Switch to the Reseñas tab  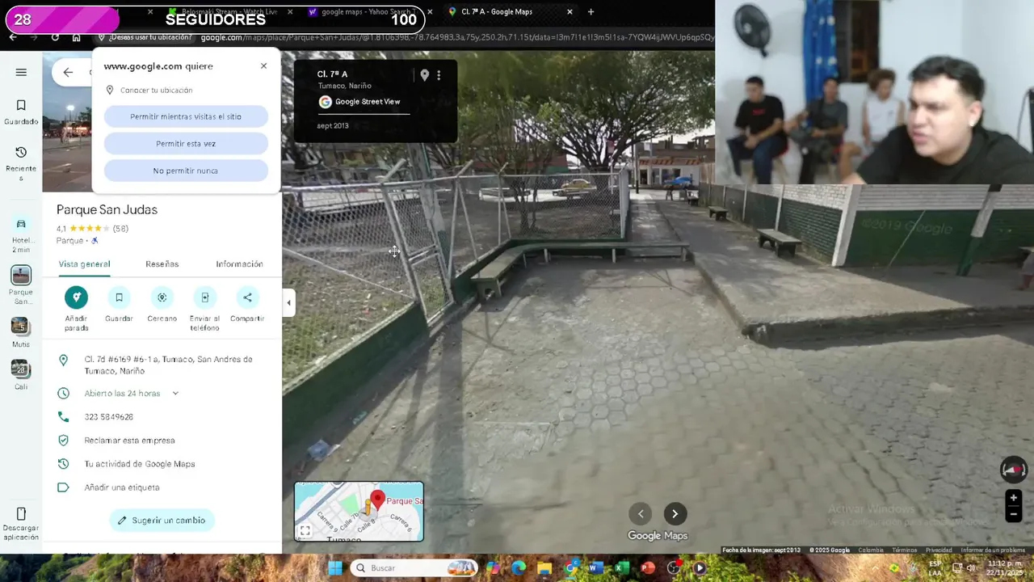(x=162, y=264)
